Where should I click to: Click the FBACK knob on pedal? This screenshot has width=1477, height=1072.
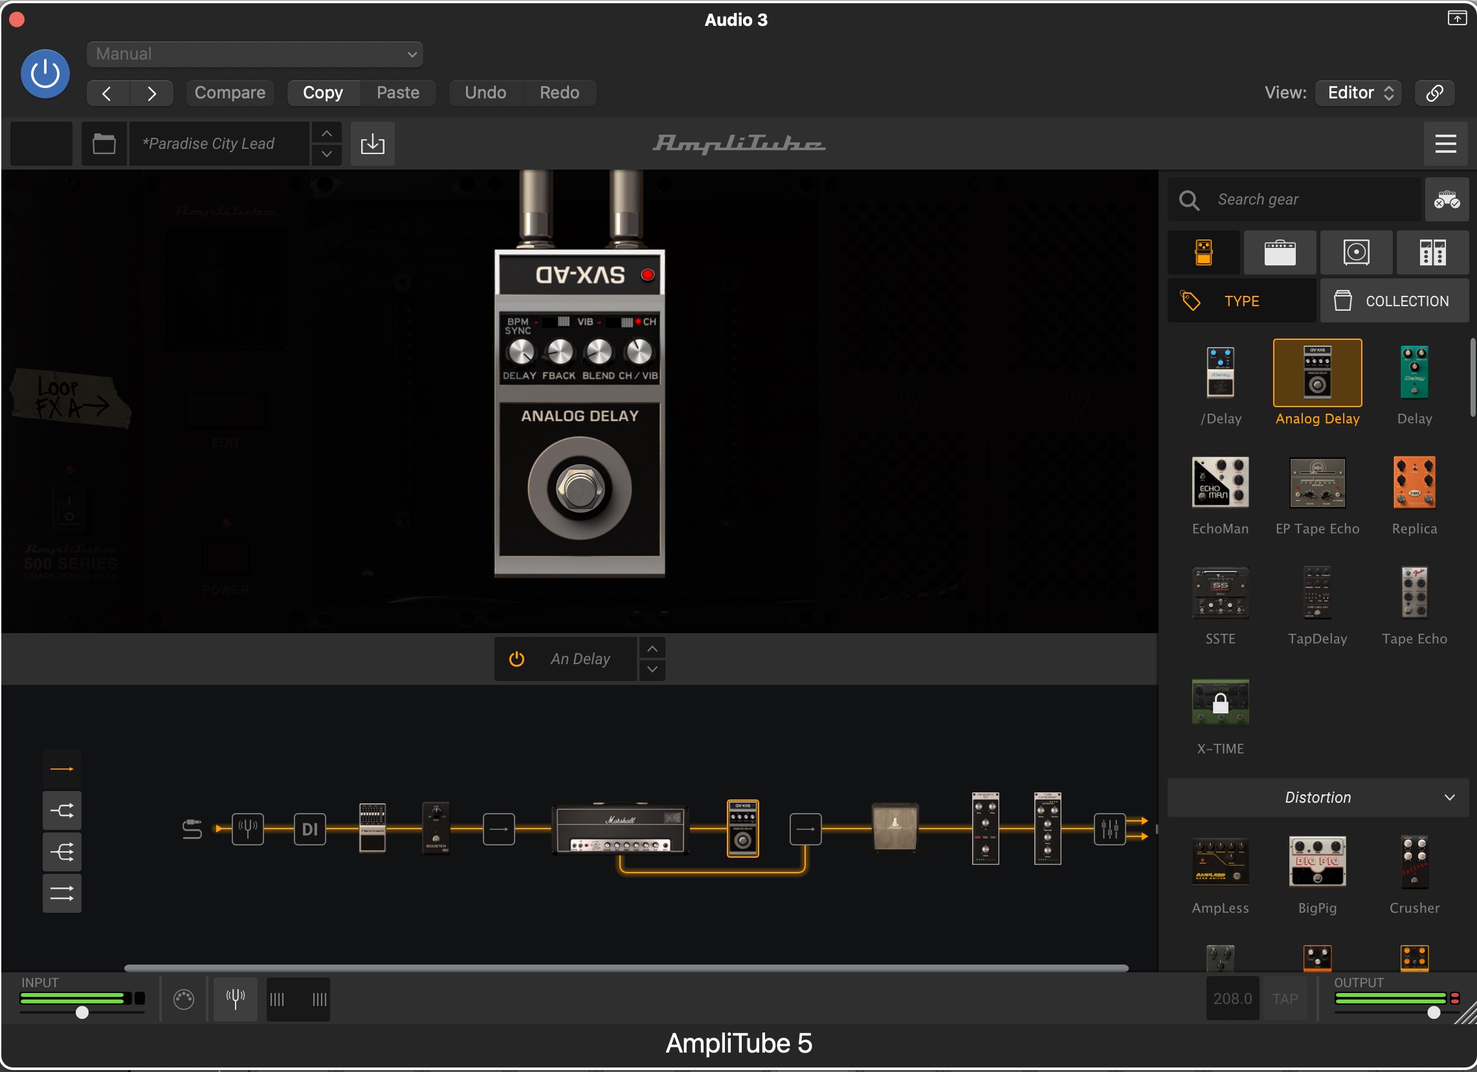click(x=559, y=353)
